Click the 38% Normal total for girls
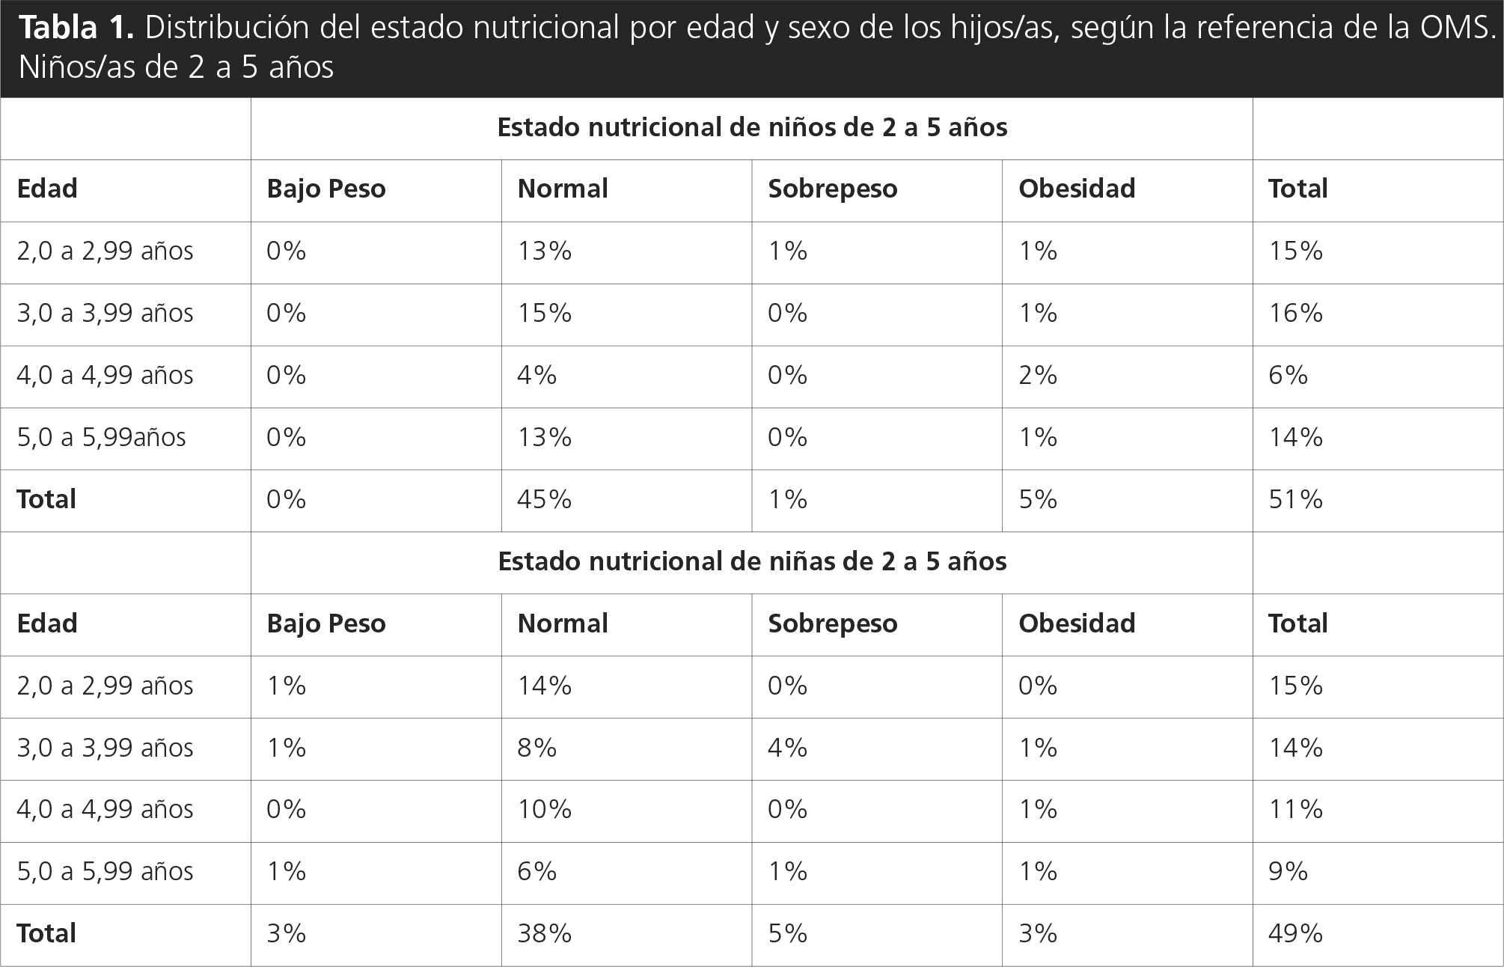This screenshot has height=967, width=1504. [x=544, y=934]
